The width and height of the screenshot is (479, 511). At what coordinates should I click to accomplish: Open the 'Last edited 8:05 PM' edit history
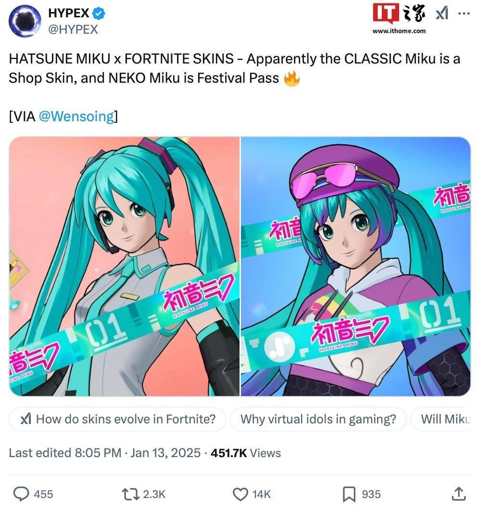(x=65, y=453)
